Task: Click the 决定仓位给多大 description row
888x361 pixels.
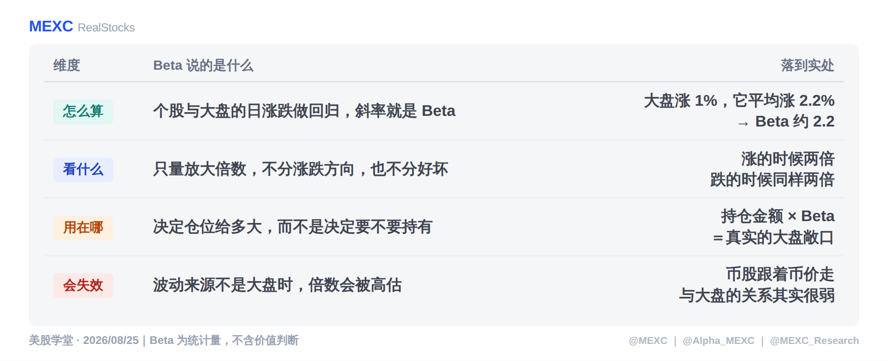Action: (x=293, y=227)
